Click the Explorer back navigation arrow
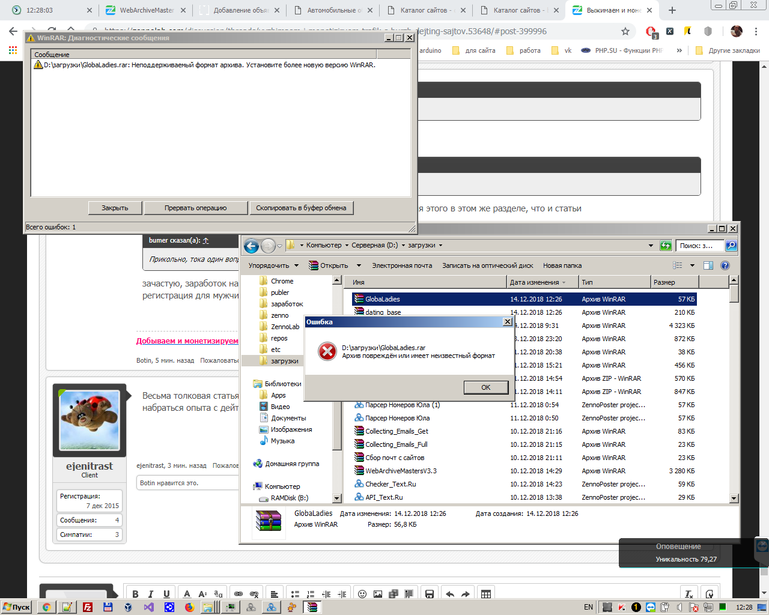The width and height of the screenshot is (769, 615). coord(251,246)
